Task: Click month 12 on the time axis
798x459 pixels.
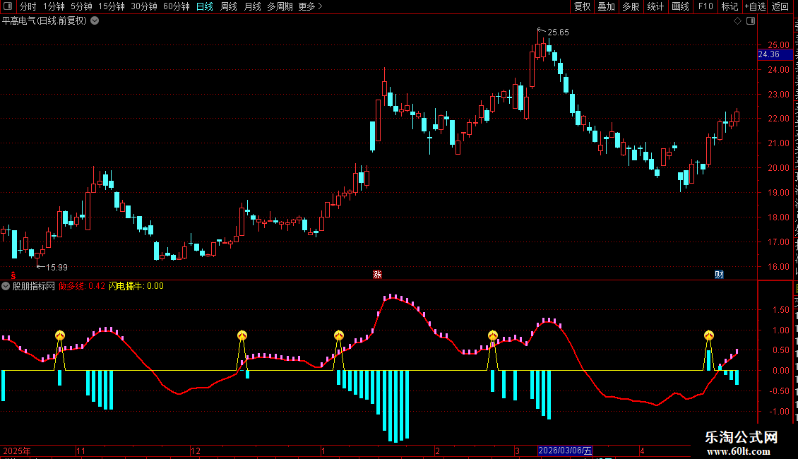Action: (196, 451)
